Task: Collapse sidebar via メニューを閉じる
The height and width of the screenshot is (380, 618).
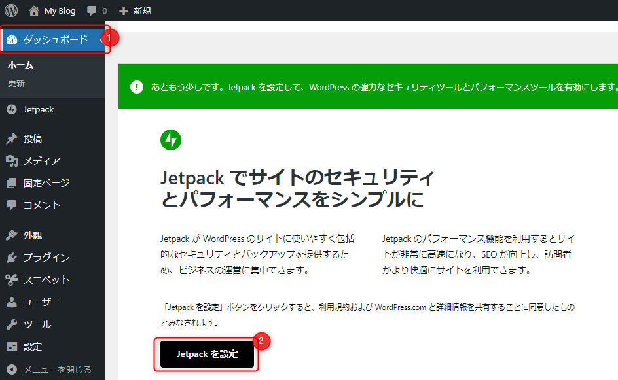Action: (x=57, y=370)
